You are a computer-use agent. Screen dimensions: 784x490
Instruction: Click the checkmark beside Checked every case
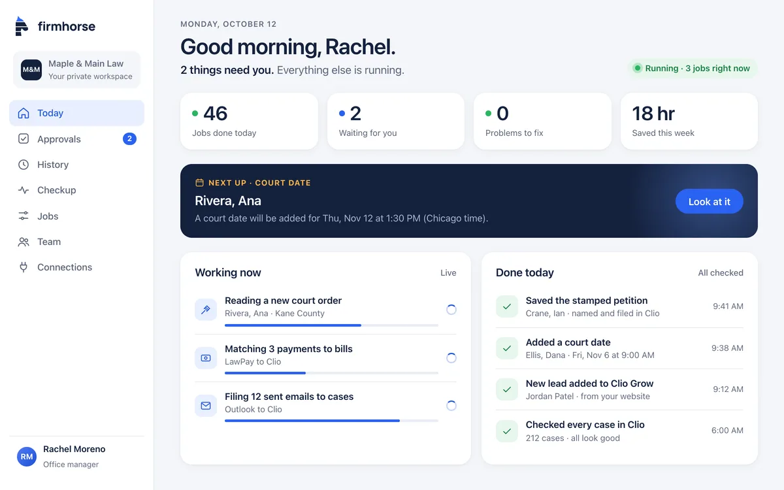pyautogui.click(x=507, y=431)
